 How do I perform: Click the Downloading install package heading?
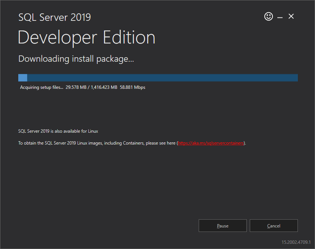coord(76,59)
